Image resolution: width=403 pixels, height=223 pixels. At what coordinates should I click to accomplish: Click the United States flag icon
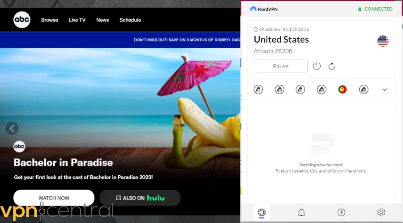(x=383, y=41)
